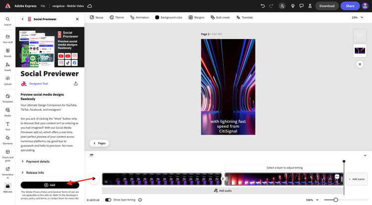Viewport: 372px width, 205px height.
Task: Click Add scene button
Action: 357,179
